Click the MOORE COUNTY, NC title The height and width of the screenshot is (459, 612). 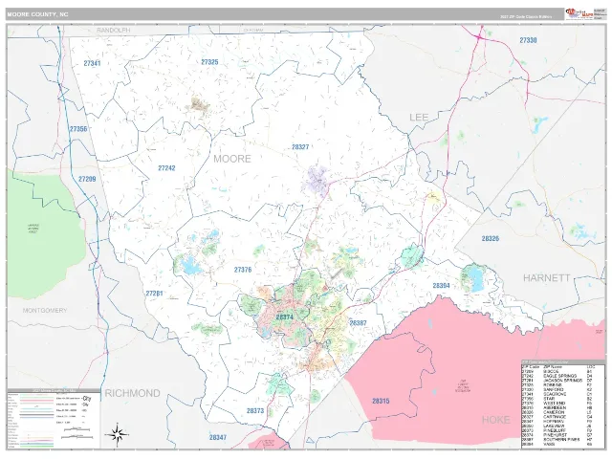[37, 14]
